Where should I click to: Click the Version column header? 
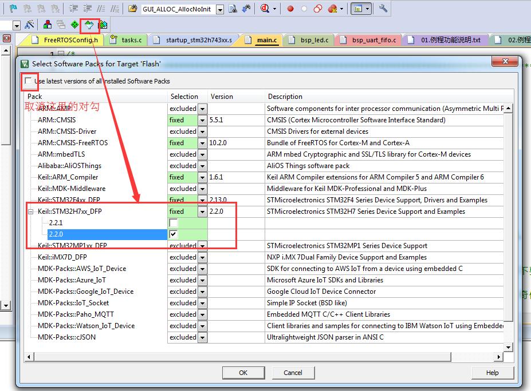235,96
